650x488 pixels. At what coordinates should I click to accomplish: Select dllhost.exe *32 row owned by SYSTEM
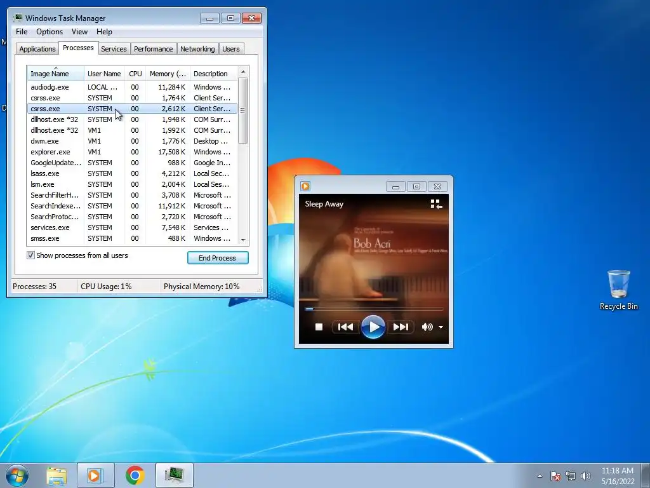click(132, 119)
